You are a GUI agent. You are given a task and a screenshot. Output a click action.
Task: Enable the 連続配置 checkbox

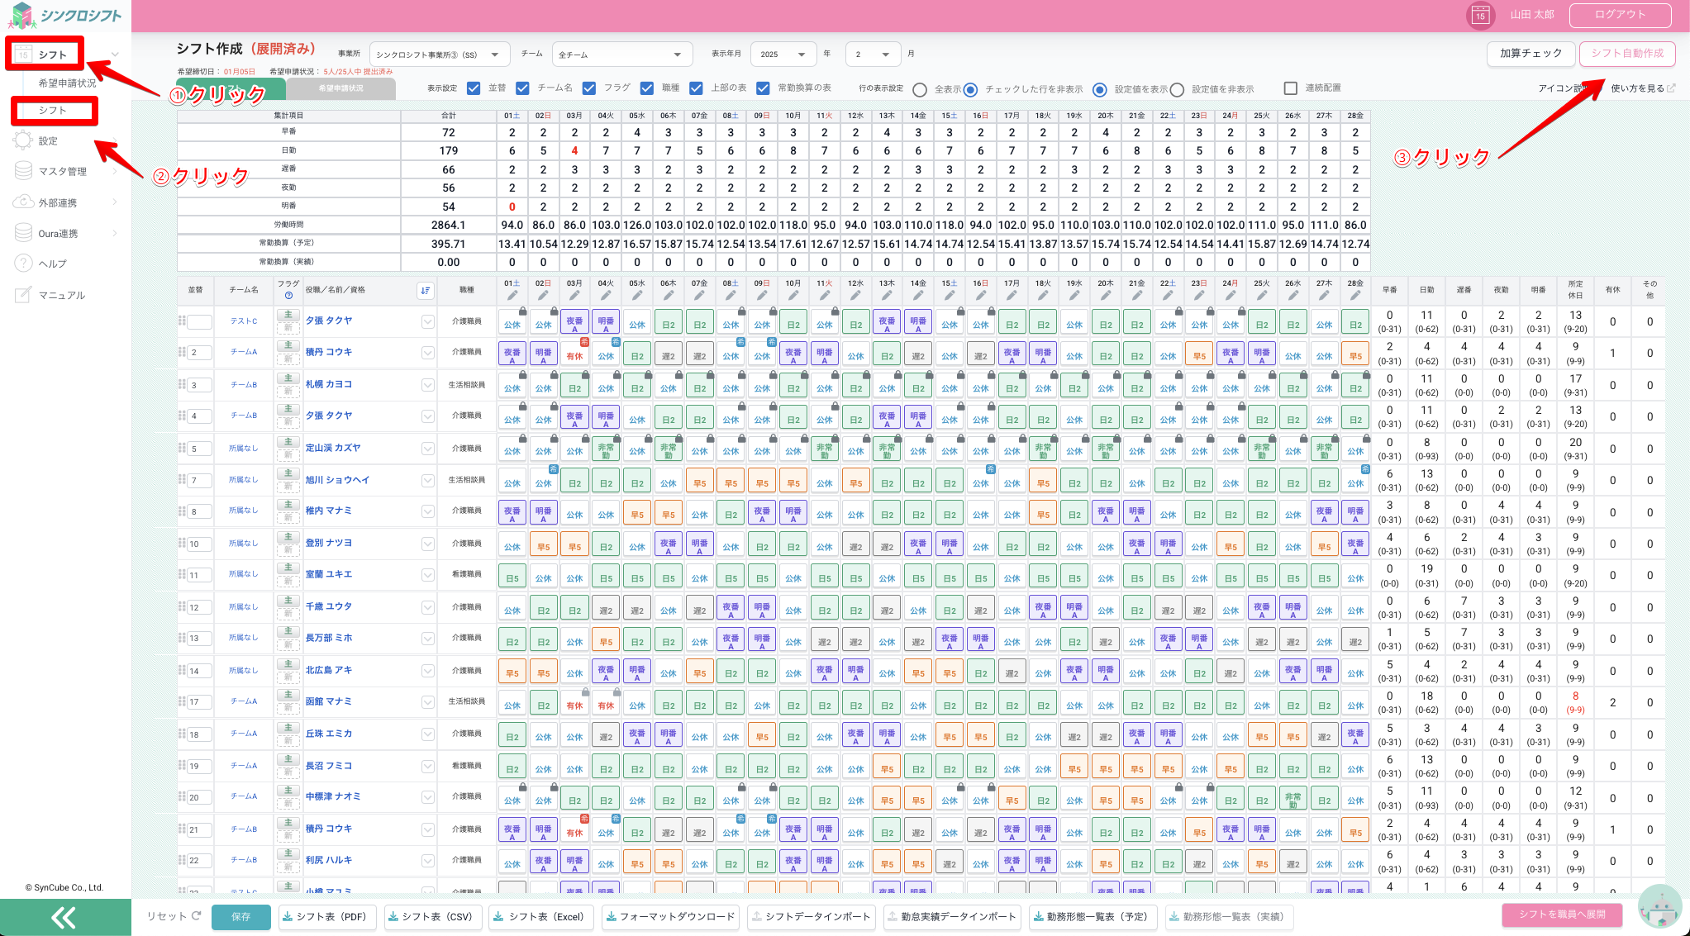1290,88
